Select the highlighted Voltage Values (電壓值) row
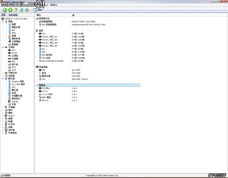 coord(88,85)
